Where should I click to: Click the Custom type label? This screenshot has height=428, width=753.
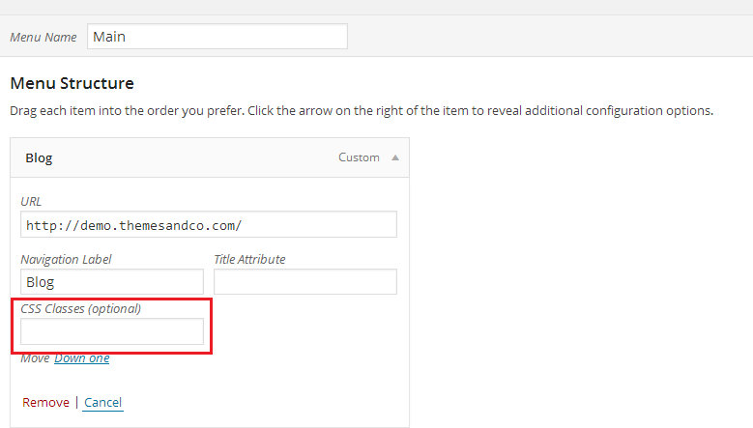point(359,157)
